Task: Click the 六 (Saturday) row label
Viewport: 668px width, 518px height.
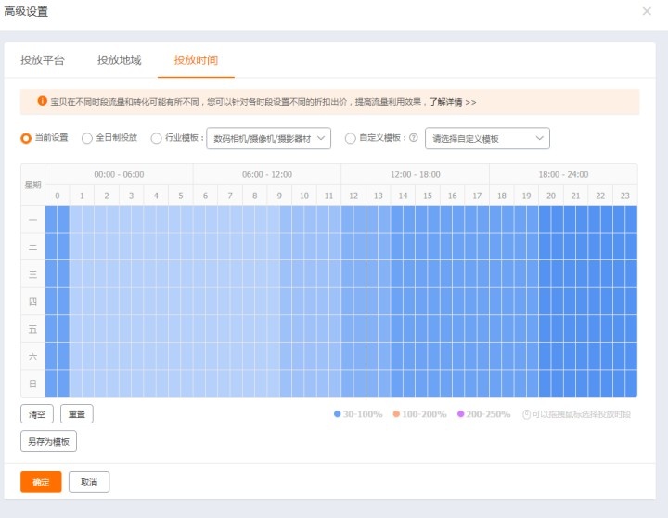Action: pyautogui.click(x=32, y=356)
